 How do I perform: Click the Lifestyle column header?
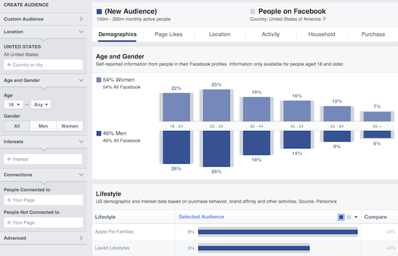pos(105,217)
